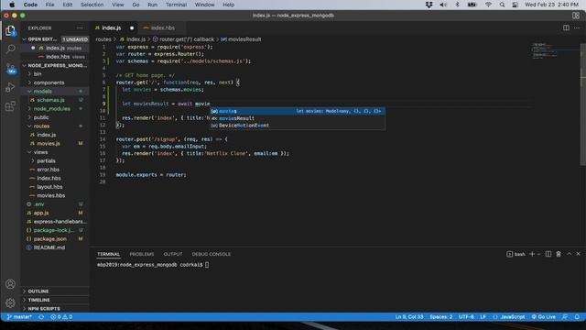The height and width of the screenshot is (330, 586).
Task: Open the Wi-Fi status menu
Action: 488,5
